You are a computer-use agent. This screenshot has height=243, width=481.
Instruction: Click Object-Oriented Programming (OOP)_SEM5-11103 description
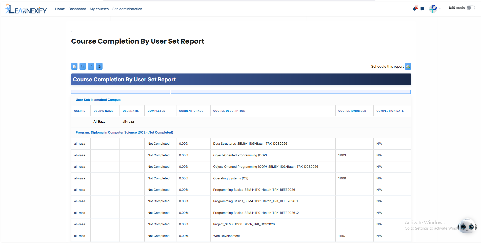coord(266,167)
